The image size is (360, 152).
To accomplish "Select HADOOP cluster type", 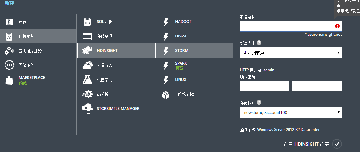I will click(x=183, y=22).
